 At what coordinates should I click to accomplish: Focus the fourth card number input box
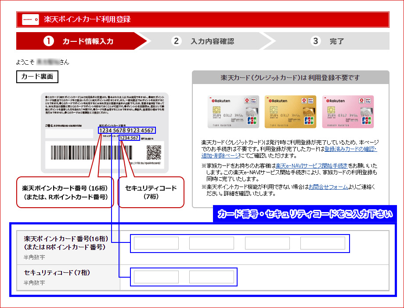coord(322,243)
